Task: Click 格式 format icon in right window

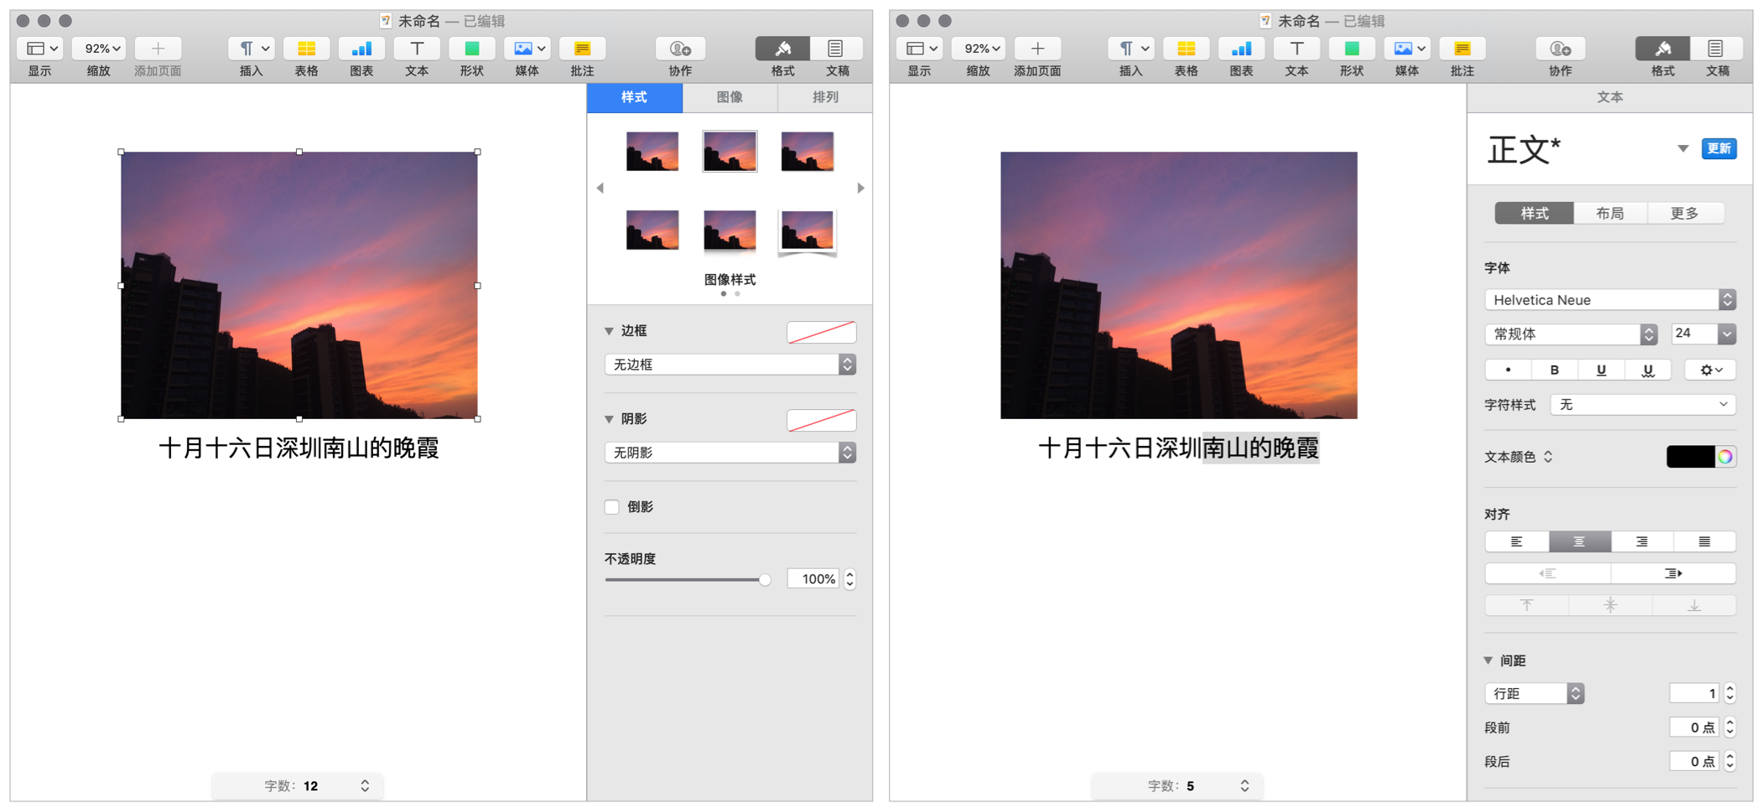Action: [x=1662, y=49]
